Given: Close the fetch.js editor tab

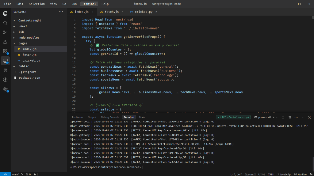Looking at the screenshot, I should click(x=123, y=12).
